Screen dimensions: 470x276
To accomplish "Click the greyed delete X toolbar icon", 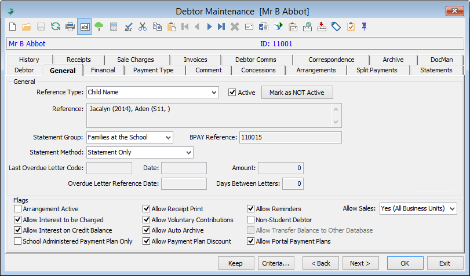I will (x=235, y=27).
